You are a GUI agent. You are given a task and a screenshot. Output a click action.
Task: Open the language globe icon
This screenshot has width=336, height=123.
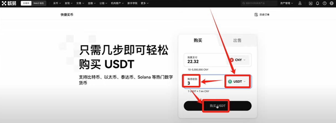331,3
